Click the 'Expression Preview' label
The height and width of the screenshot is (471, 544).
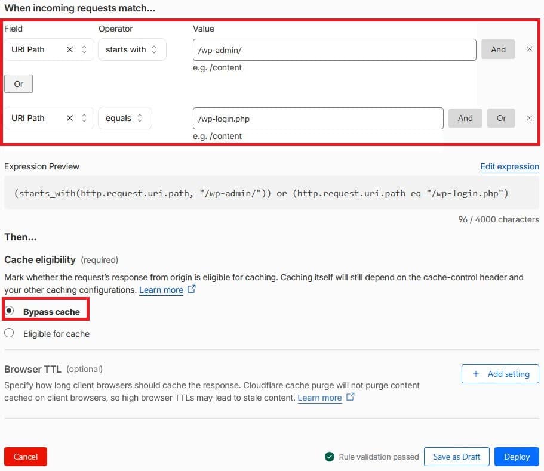[42, 166]
